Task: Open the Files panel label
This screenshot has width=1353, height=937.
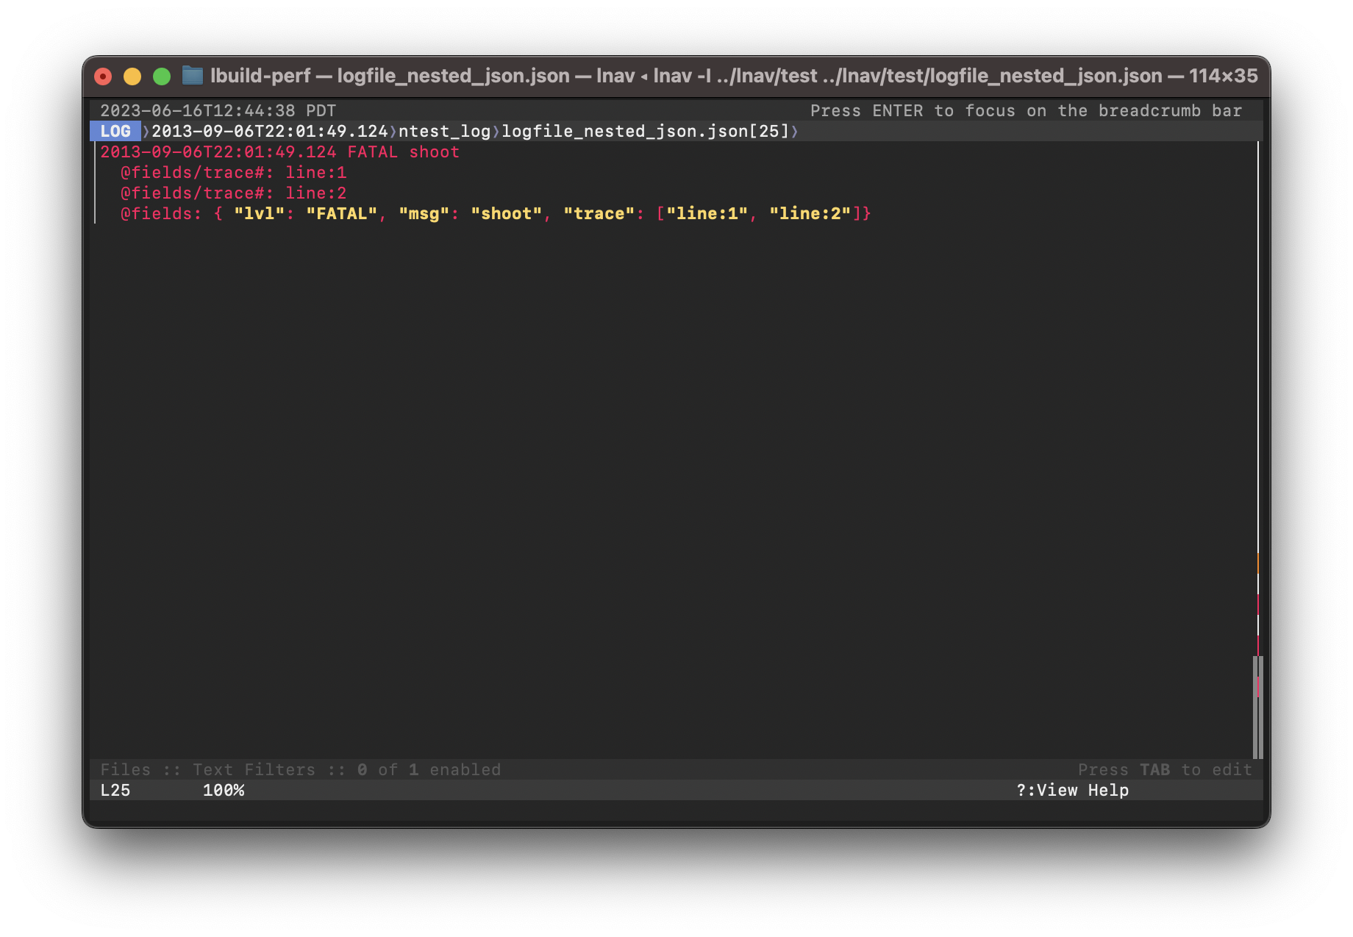Action: (x=125, y=770)
